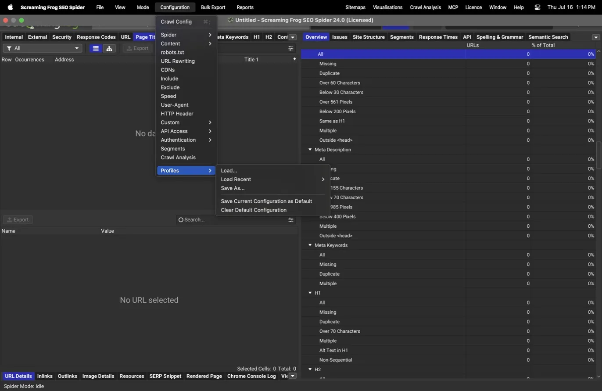The image size is (602, 391).
Task: Switch to list view icon
Action: point(96,48)
